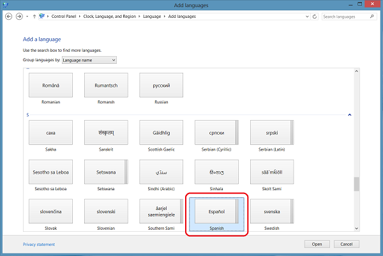This screenshot has height=256, width=383.
Task: Open the Privacy statement link
Action: coord(39,244)
